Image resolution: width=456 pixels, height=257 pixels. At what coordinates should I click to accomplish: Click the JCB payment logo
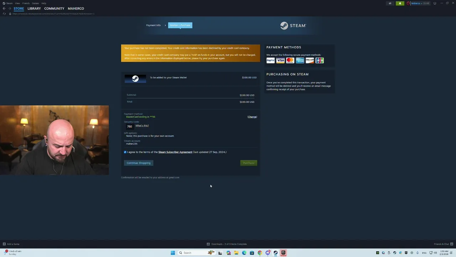320,60
